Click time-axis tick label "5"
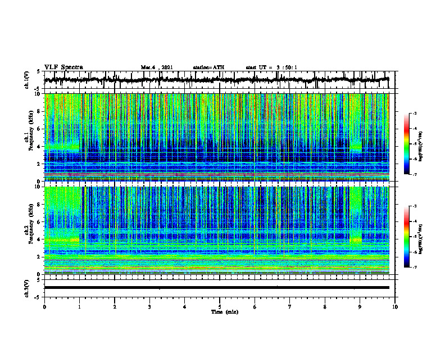Image resolution: width=445 pixels, height=344 pixels. tap(220, 307)
